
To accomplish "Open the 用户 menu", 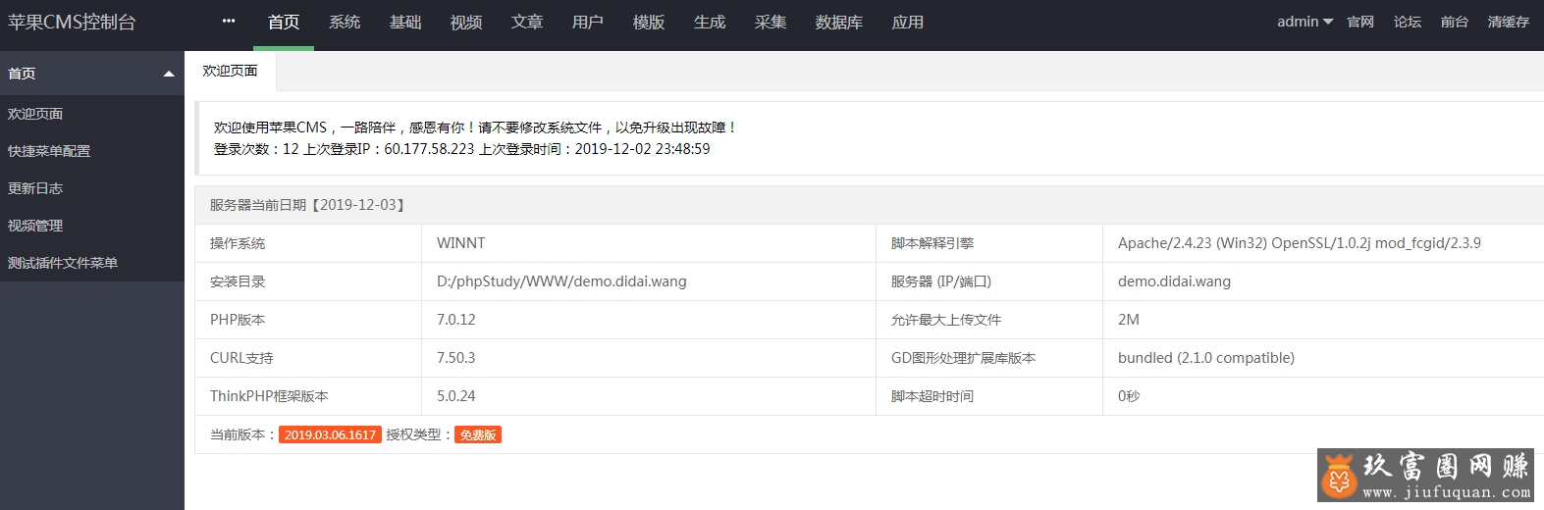I will (588, 22).
